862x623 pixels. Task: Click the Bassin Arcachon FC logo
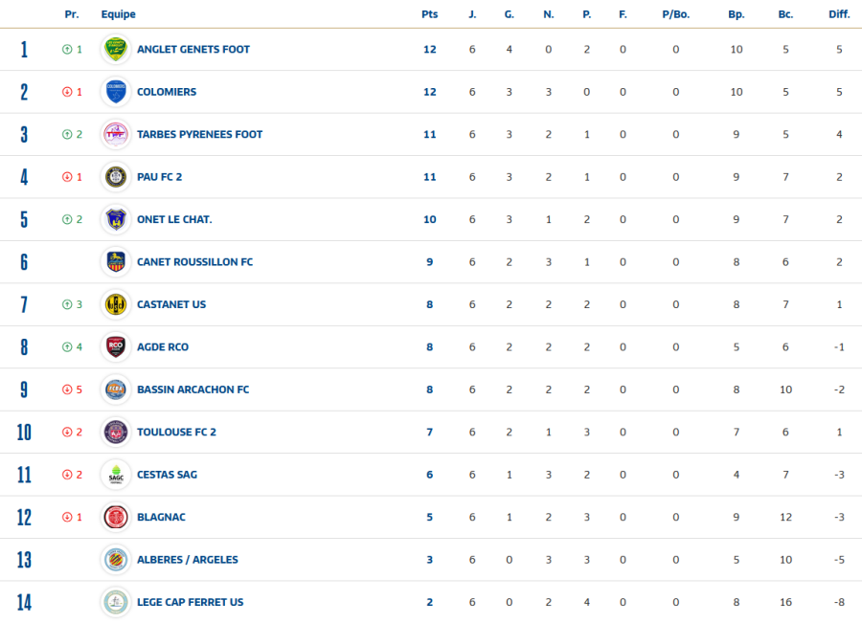(x=116, y=389)
